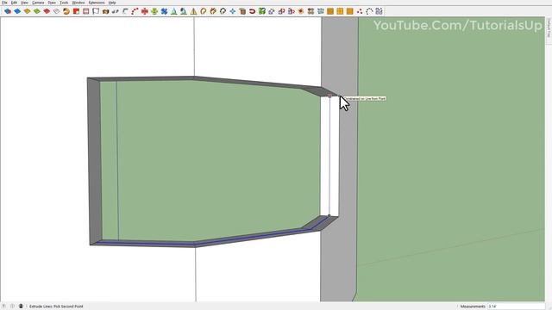This screenshot has height=310, width=552.
Task: Click the brown open-box toolbar icon
Action: tap(105, 11)
